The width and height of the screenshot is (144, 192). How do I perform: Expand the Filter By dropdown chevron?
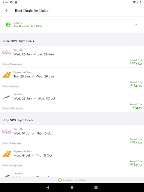click(136, 25)
